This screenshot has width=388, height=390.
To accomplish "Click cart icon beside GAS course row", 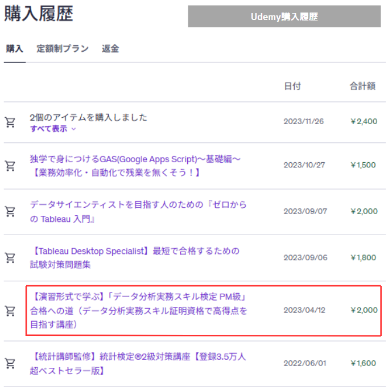I will (x=10, y=166).
